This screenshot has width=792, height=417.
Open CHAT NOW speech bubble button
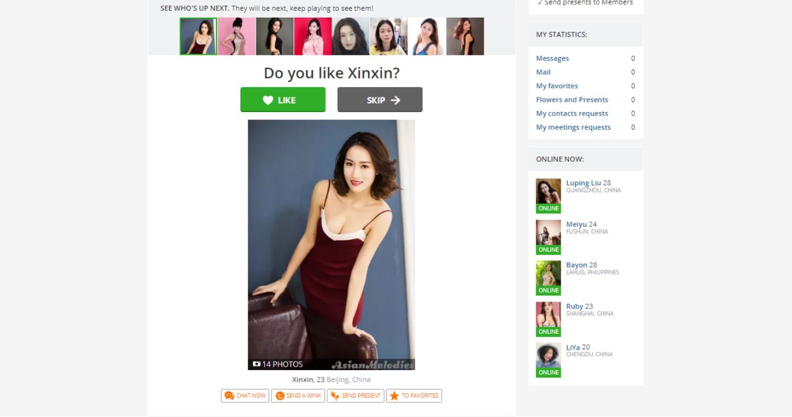point(245,395)
